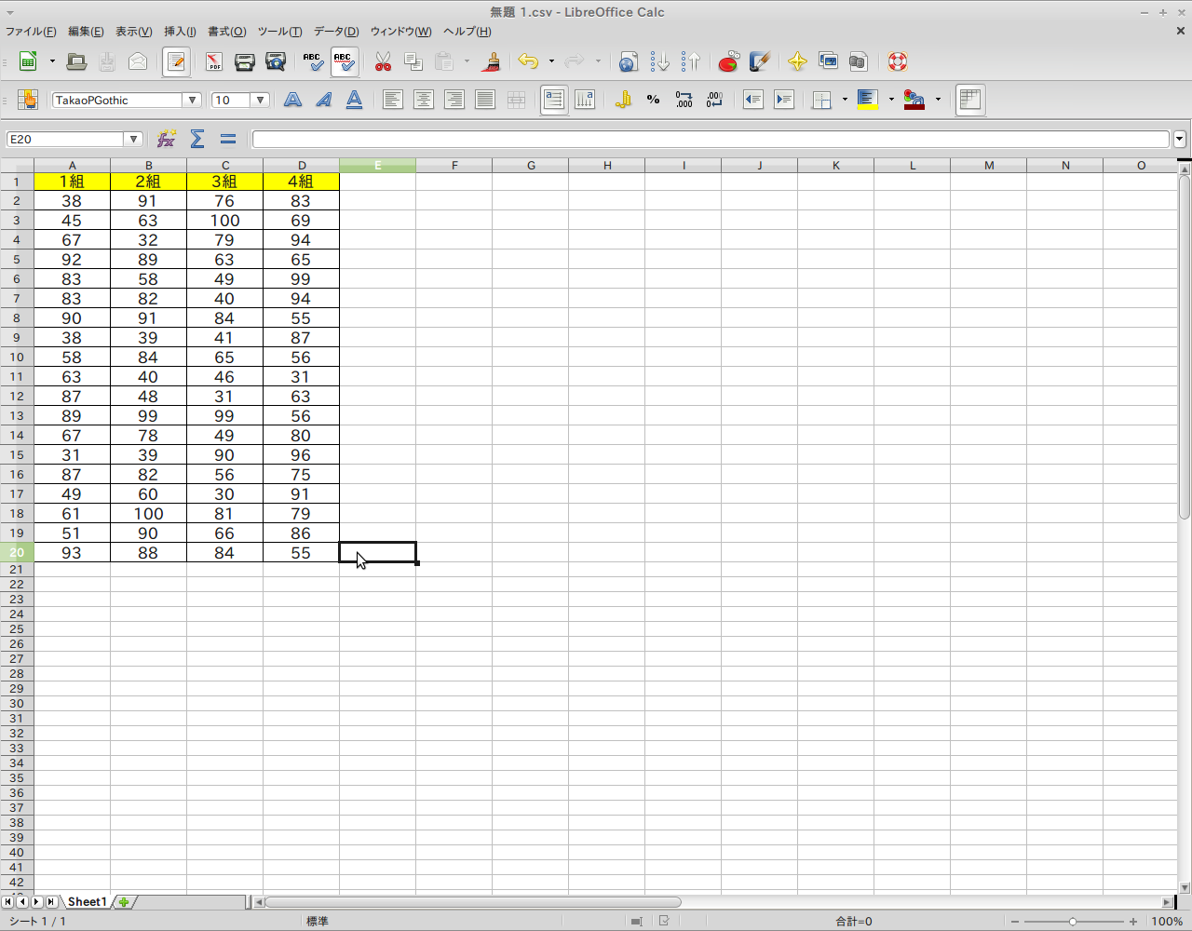1192x931 pixels.
Task: Toggle bold formatting
Action: (x=293, y=100)
